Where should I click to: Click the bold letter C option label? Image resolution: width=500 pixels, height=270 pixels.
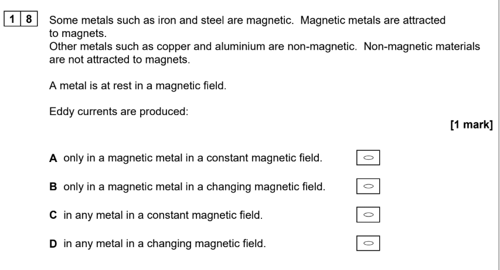coord(53,215)
